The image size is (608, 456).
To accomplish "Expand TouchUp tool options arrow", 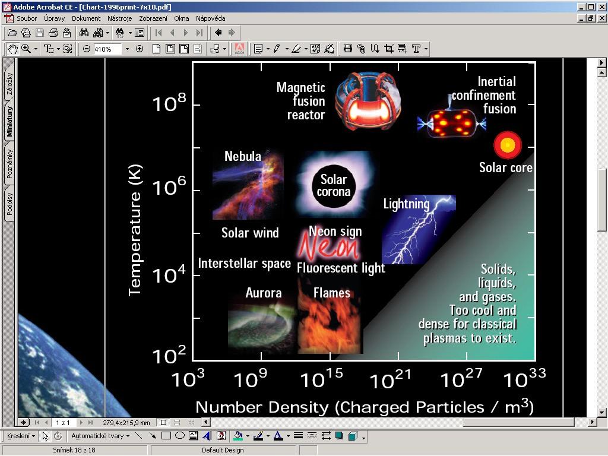I will (x=426, y=49).
